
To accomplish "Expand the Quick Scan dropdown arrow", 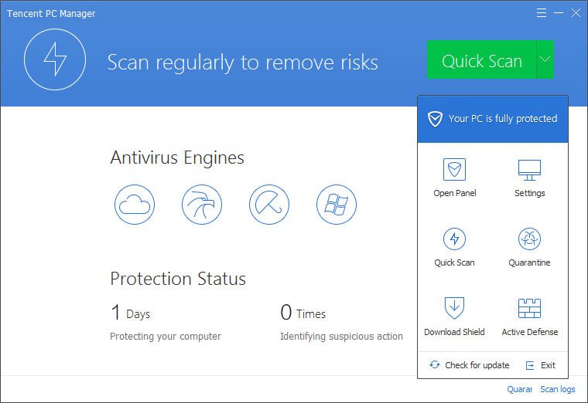I will click(545, 60).
